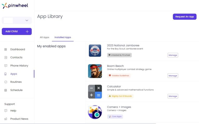Click the Untested badge square icon
The image size is (199, 124).
(109, 55)
